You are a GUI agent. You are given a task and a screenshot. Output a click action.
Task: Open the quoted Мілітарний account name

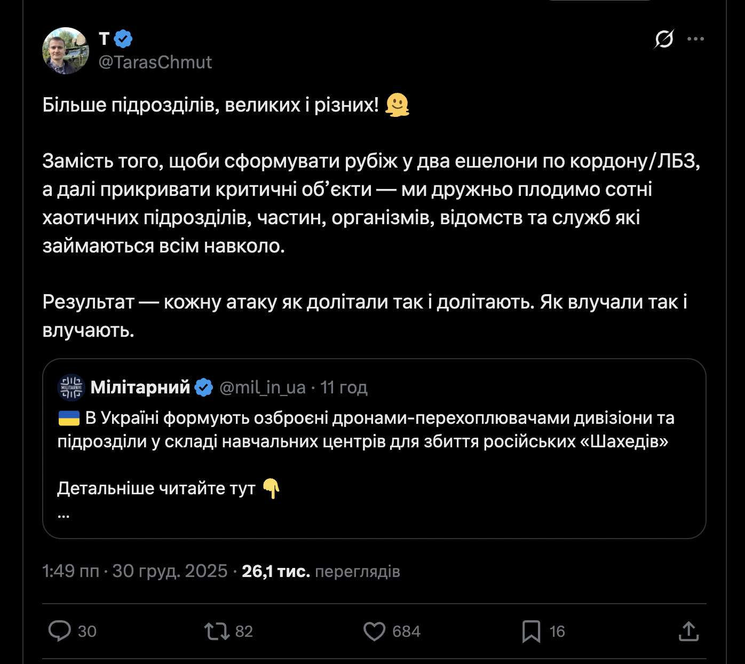(x=140, y=387)
